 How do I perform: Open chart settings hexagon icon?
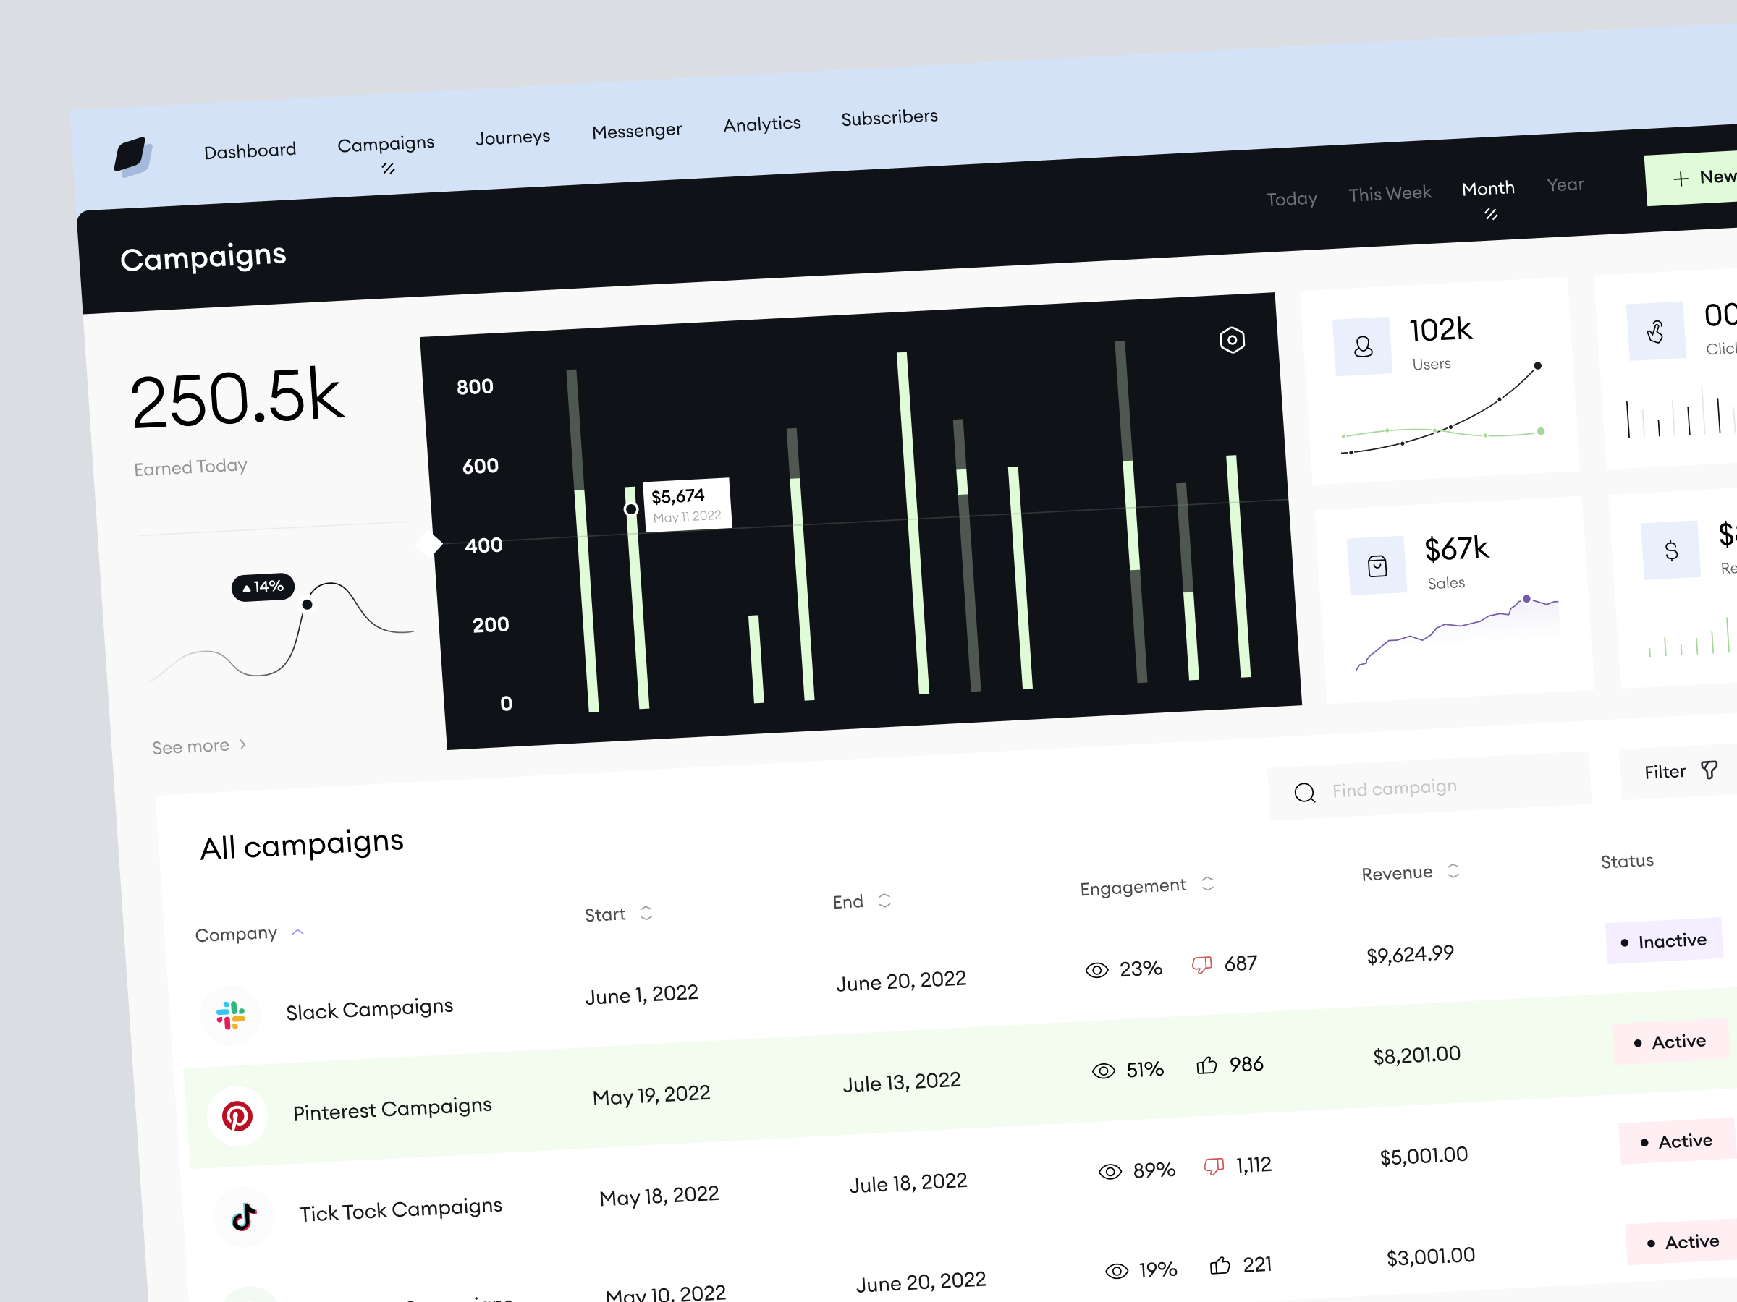click(1232, 340)
